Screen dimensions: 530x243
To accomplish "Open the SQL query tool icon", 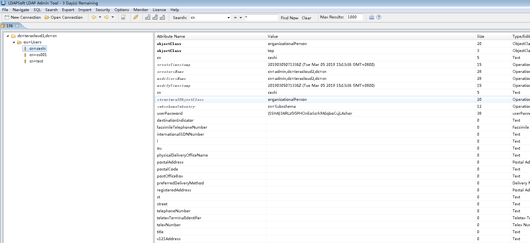I will [123, 17].
